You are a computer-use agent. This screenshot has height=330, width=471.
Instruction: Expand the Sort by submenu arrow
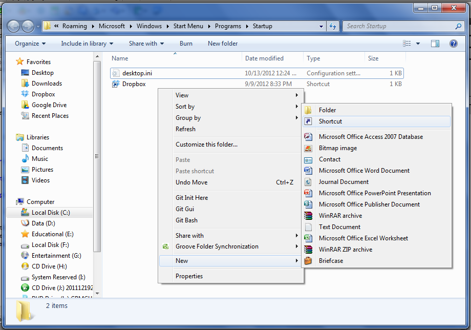click(297, 107)
